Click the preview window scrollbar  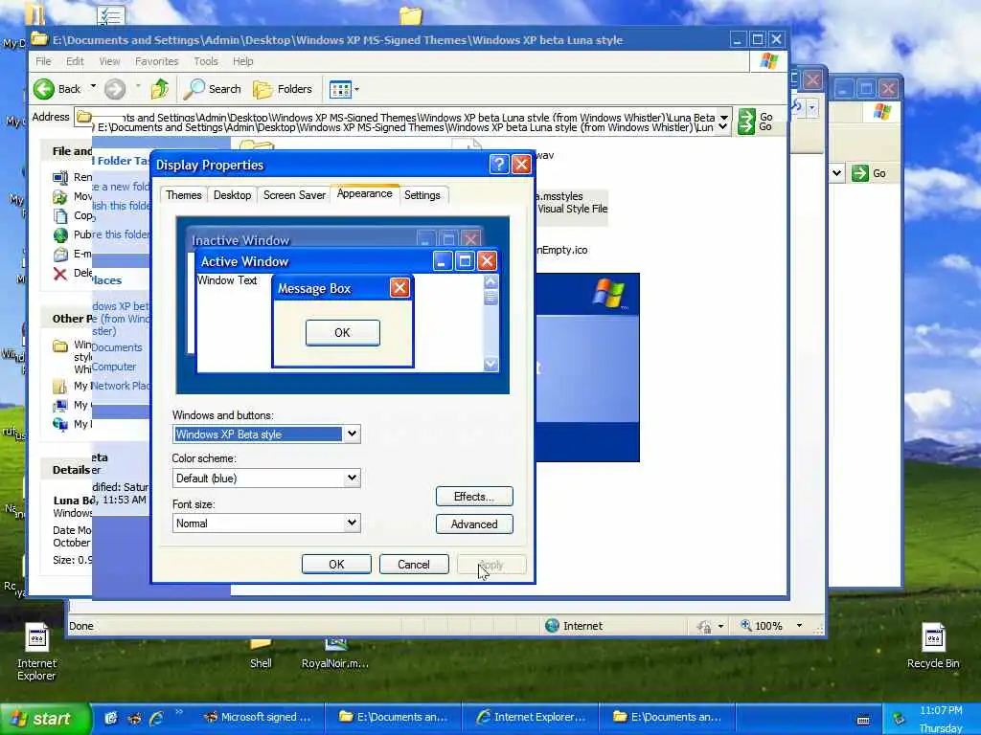point(491,323)
